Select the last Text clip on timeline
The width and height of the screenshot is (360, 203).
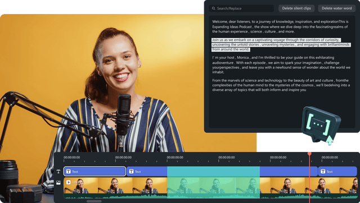[x=337, y=171]
